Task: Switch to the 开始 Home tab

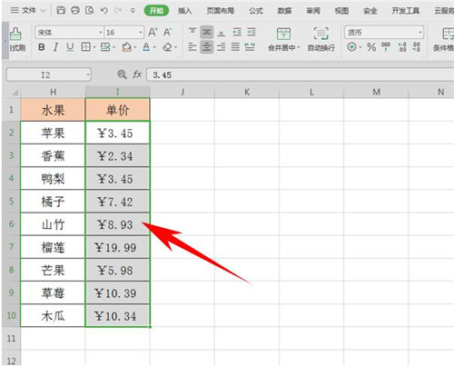Action: 156,11
